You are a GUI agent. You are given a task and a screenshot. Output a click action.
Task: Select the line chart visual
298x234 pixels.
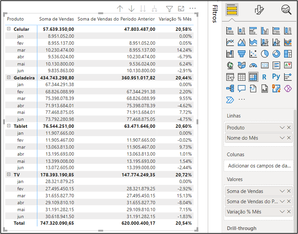pyautogui.click(x=230, y=43)
